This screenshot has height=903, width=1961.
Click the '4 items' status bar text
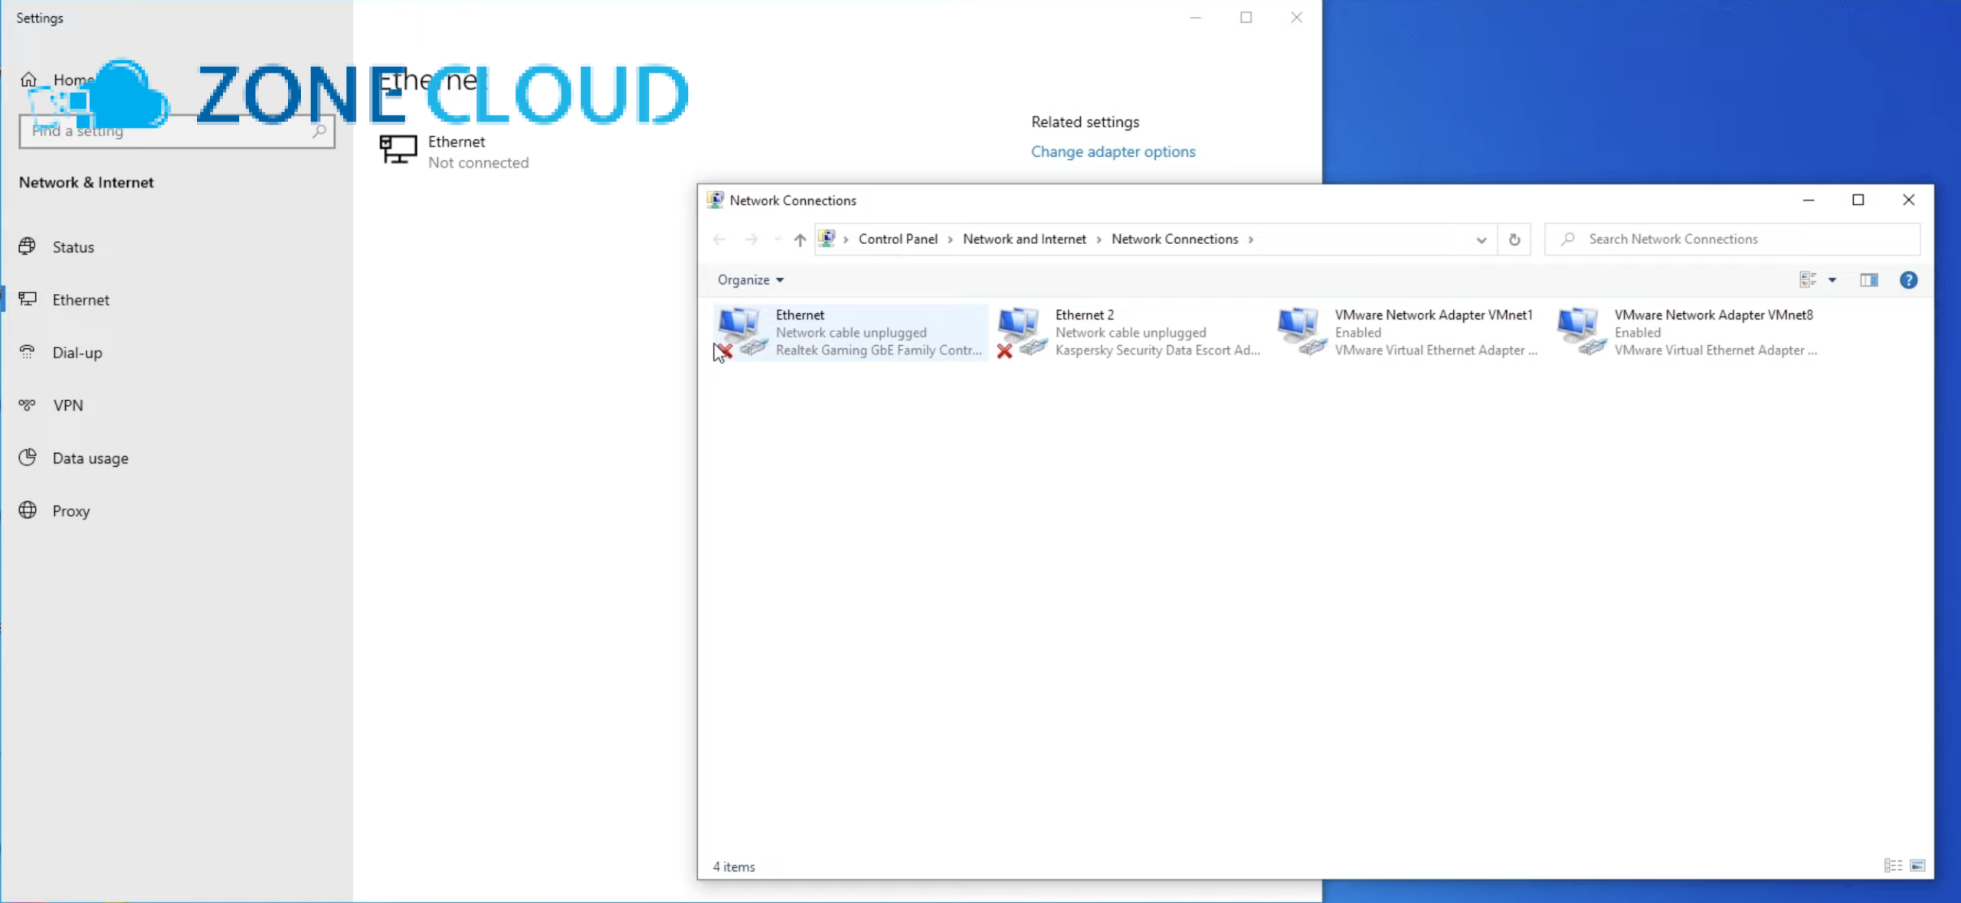tap(734, 867)
